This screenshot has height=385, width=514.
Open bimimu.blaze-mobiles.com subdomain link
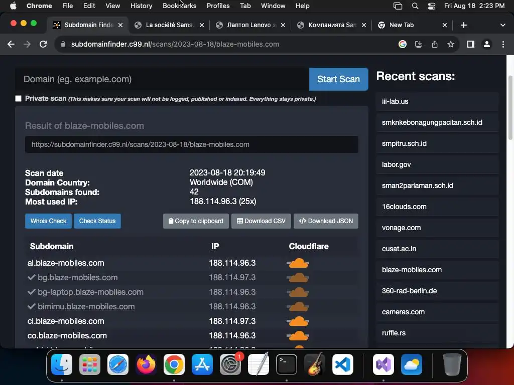click(x=86, y=307)
